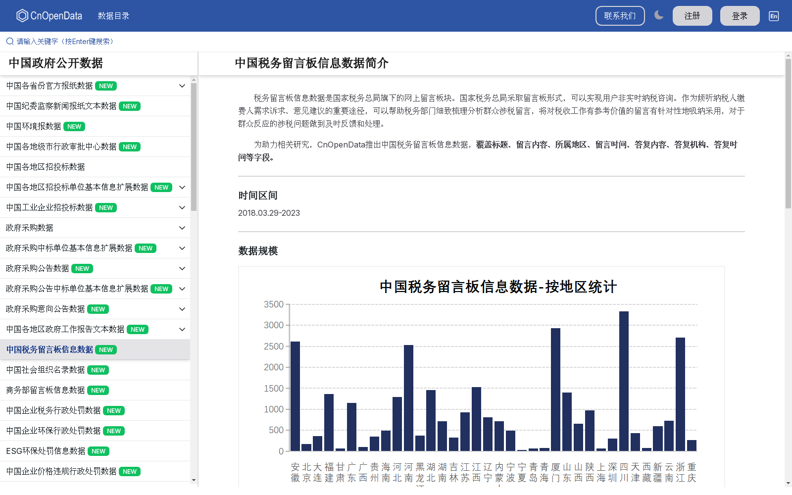Click the date range 2018.03.29-2023 text
The image size is (792, 495).
[269, 213]
